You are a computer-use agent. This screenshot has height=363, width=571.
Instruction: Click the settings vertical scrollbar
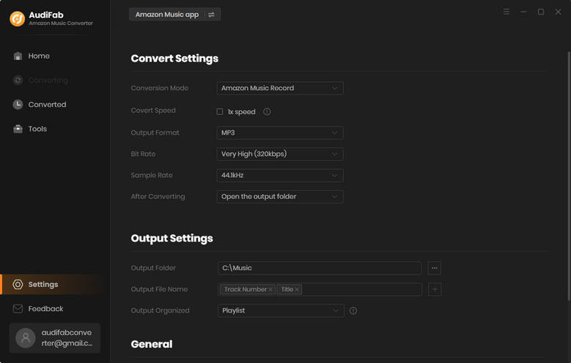[569, 176]
